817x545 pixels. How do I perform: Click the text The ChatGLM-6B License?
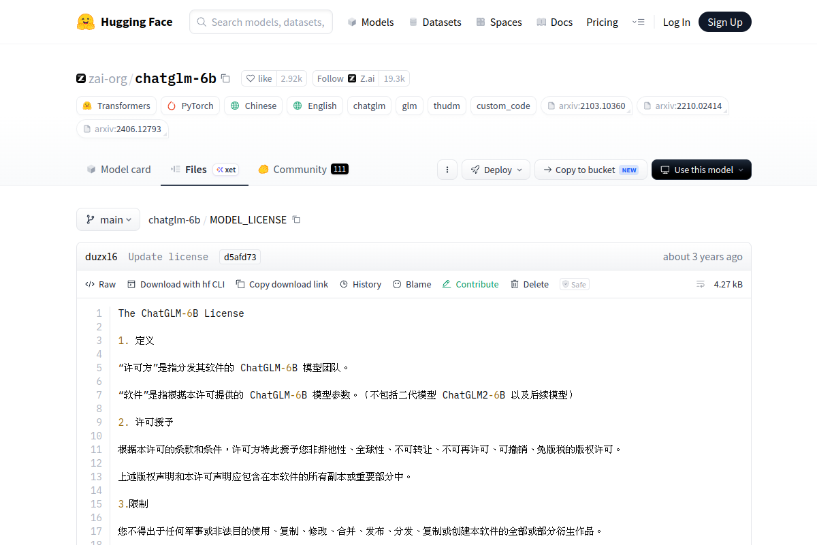[x=181, y=313]
